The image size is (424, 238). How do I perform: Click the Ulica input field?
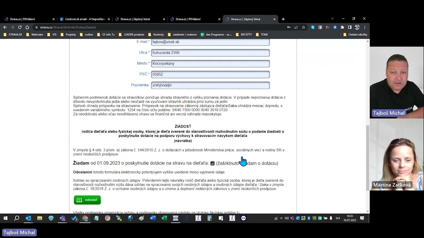(210, 53)
